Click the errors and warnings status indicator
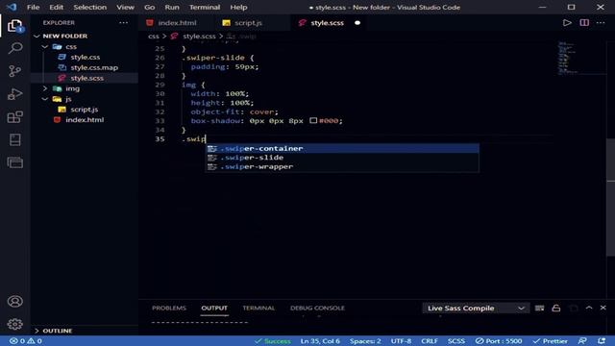The height and width of the screenshot is (346, 615). point(26,341)
